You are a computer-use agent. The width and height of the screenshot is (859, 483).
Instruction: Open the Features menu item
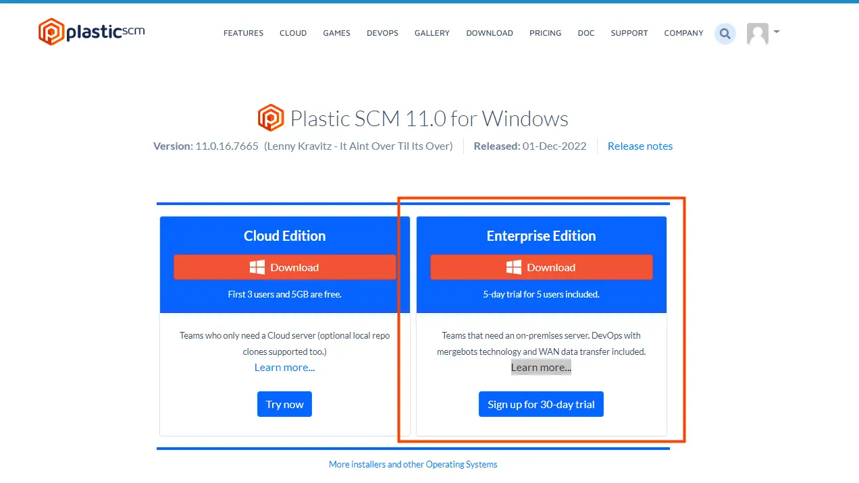[x=243, y=33]
